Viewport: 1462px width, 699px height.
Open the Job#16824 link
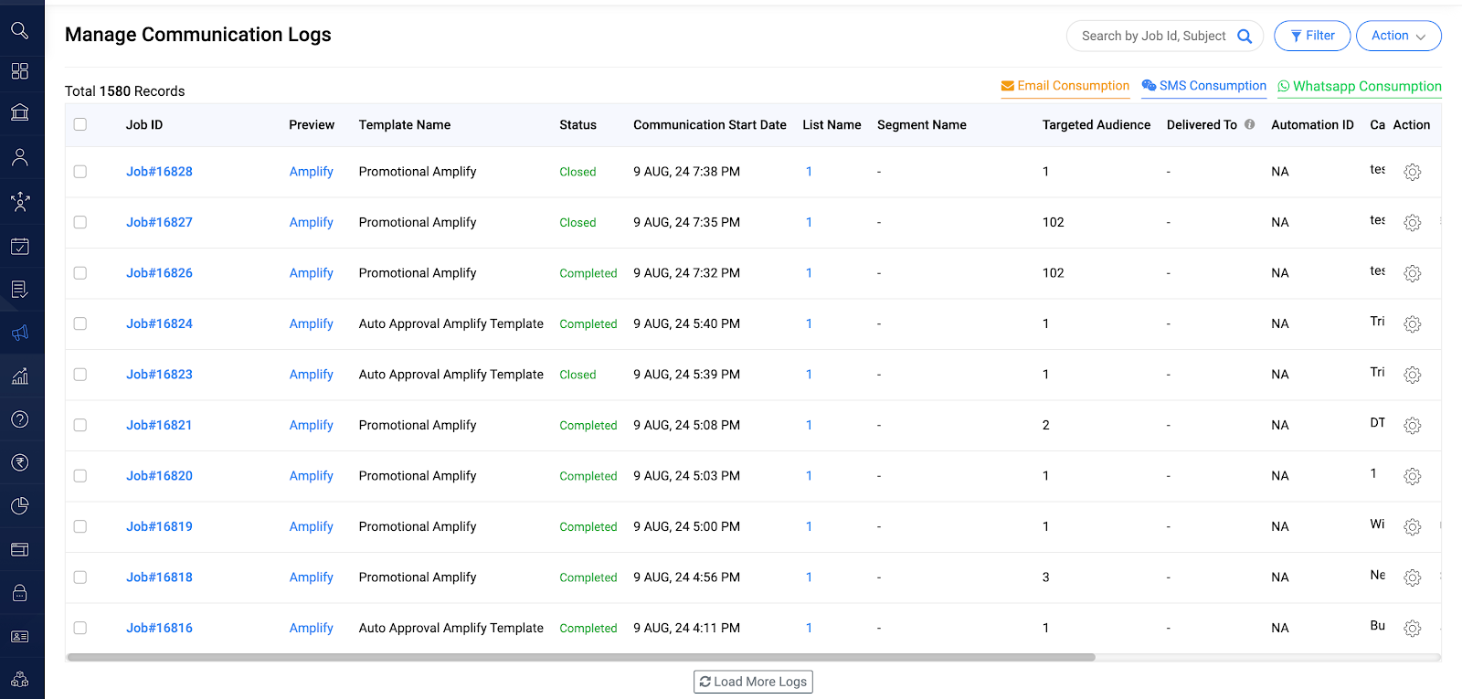point(159,323)
